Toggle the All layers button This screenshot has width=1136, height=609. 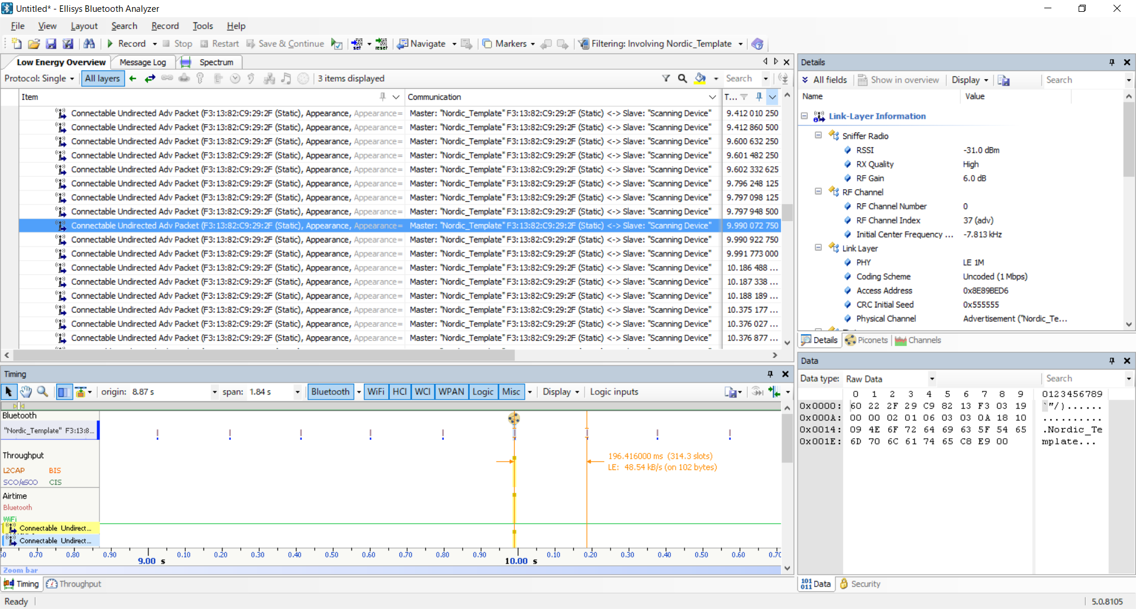(102, 78)
